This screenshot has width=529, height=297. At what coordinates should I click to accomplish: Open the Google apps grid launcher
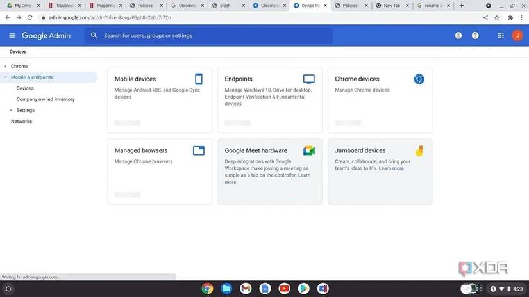click(x=501, y=35)
